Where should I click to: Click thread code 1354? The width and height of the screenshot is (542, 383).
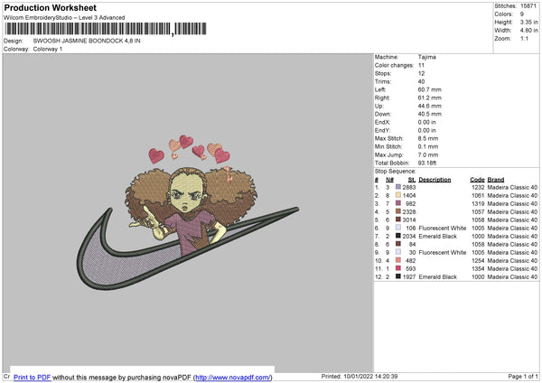click(478, 268)
